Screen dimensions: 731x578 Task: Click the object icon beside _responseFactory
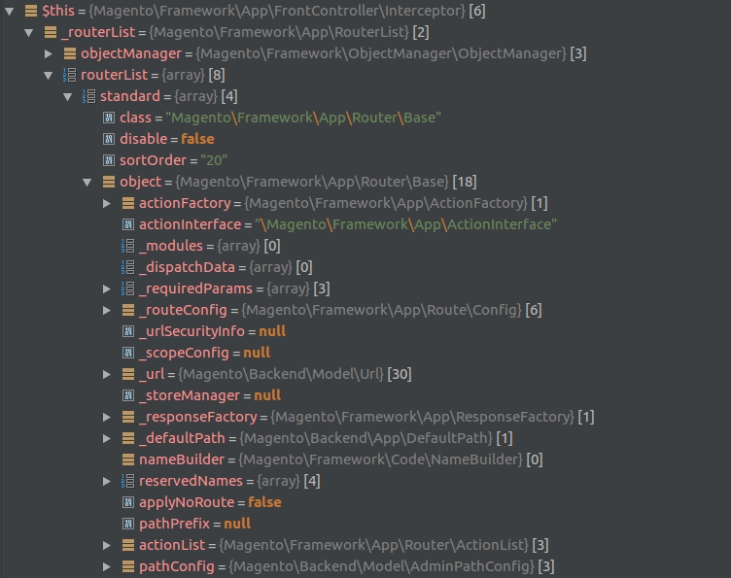click(128, 417)
